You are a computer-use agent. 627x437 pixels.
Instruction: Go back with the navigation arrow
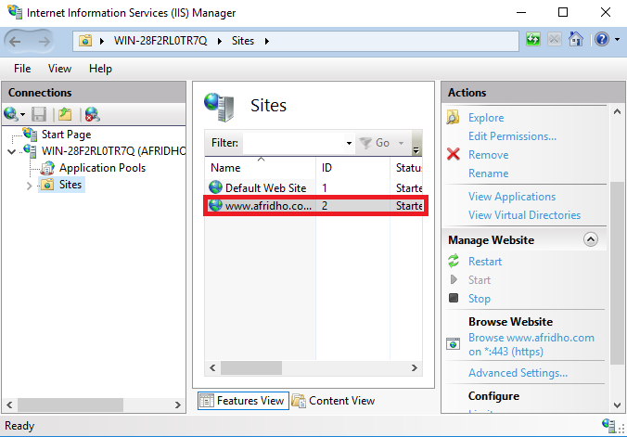[15, 41]
